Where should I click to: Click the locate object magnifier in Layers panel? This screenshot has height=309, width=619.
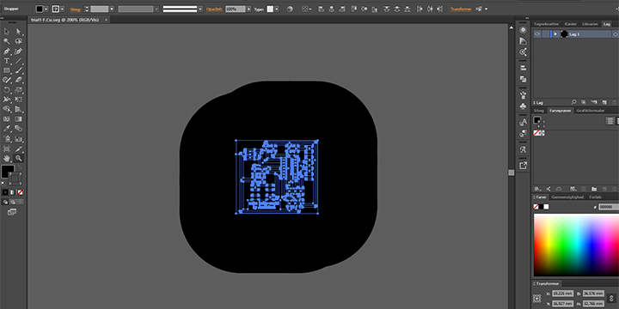[x=574, y=102]
